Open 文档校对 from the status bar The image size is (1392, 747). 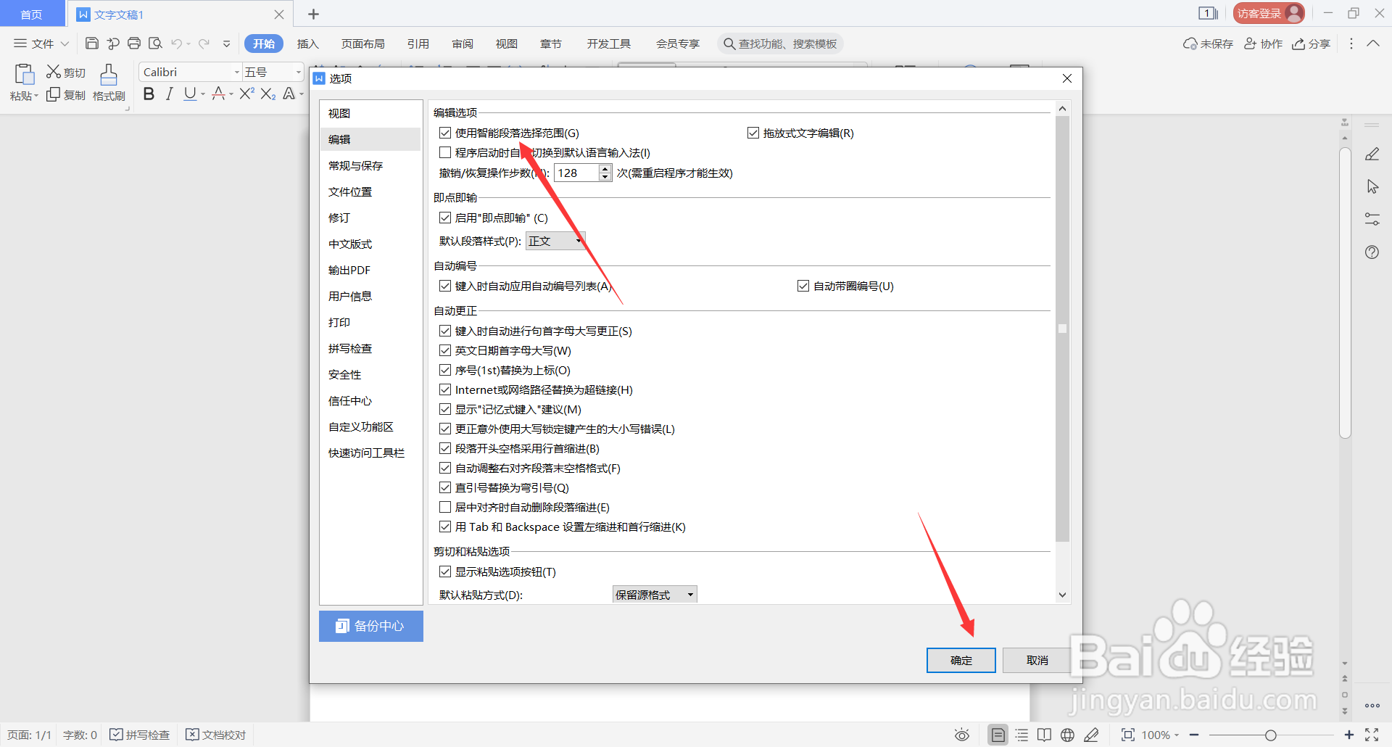point(215,734)
